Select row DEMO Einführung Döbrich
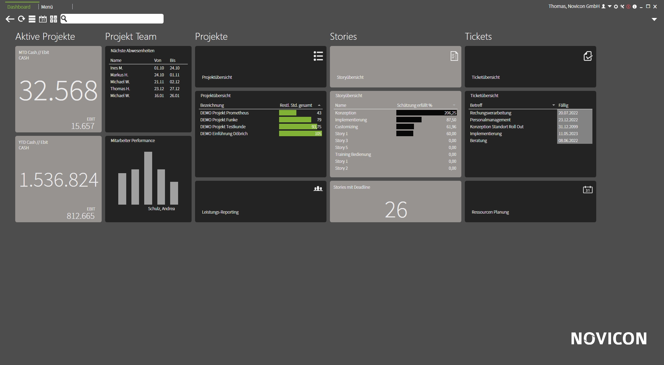This screenshot has width=664, height=365. coord(261,134)
